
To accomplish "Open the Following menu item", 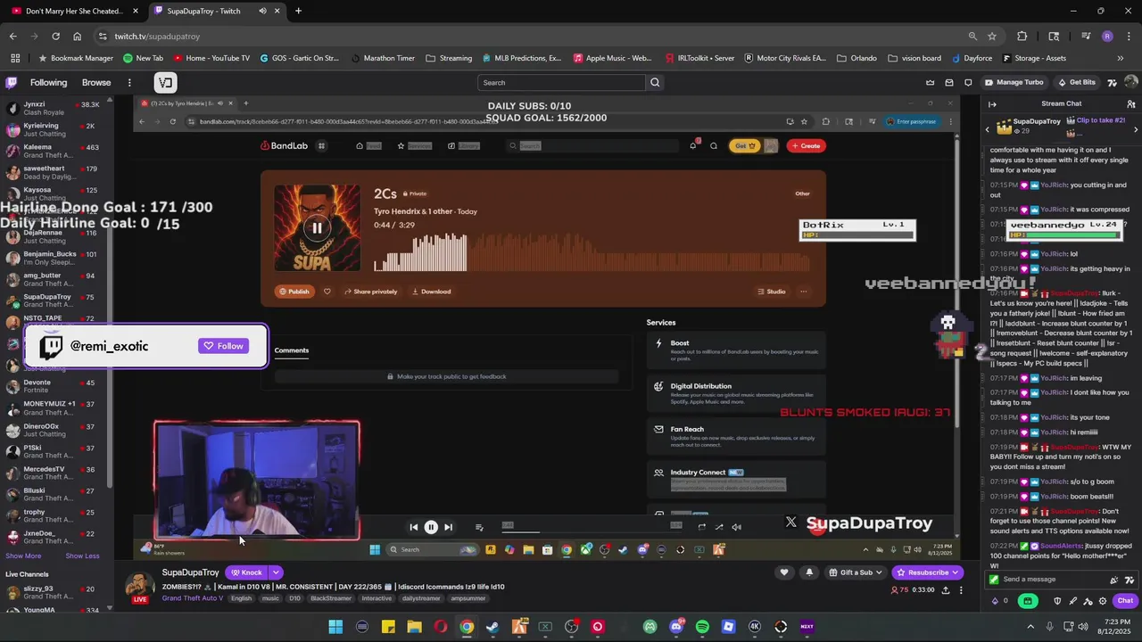I will (48, 82).
